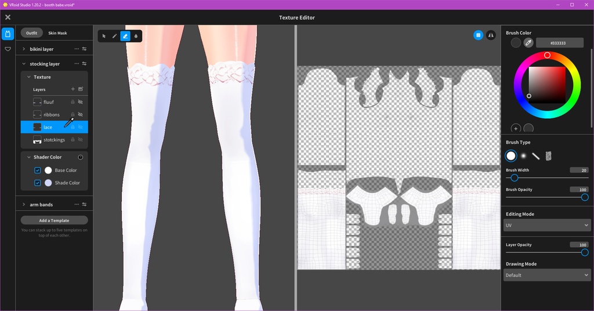Toggle visibility of ribbons layer
The height and width of the screenshot is (311, 594).
click(80, 114)
